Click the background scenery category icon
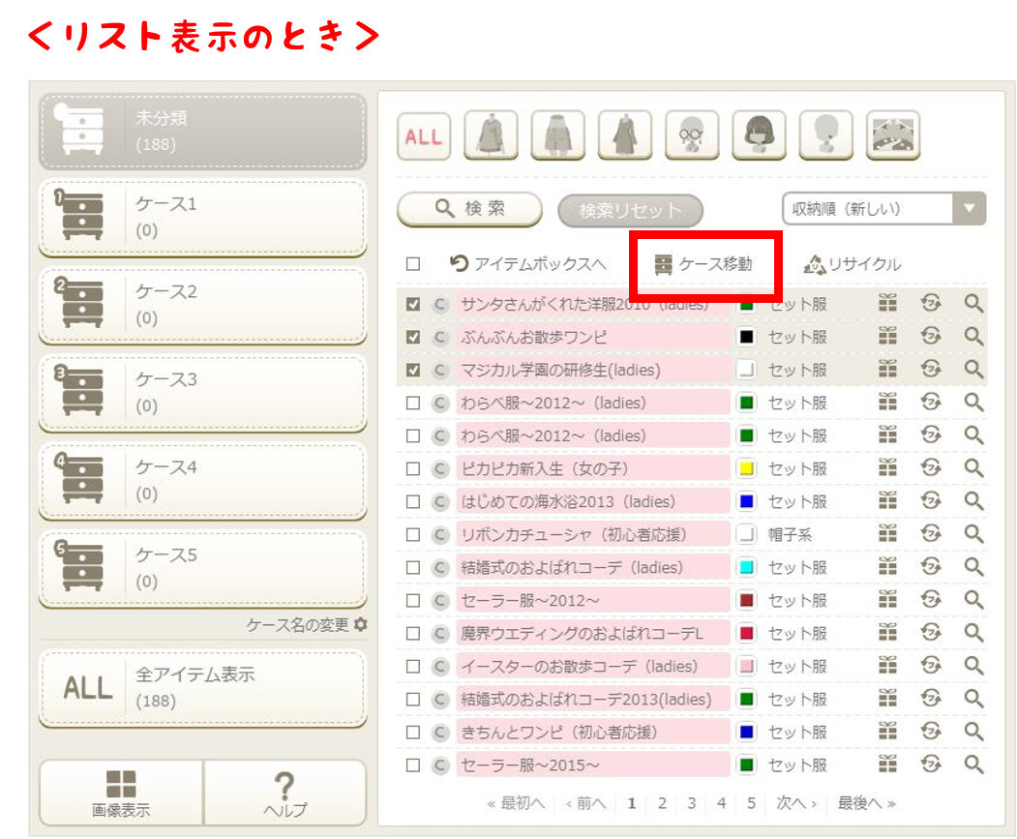Image resolution: width=1017 pixels, height=839 pixels. (892, 135)
